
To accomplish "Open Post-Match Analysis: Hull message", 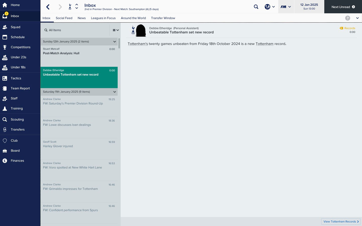I will click(x=79, y=56).
